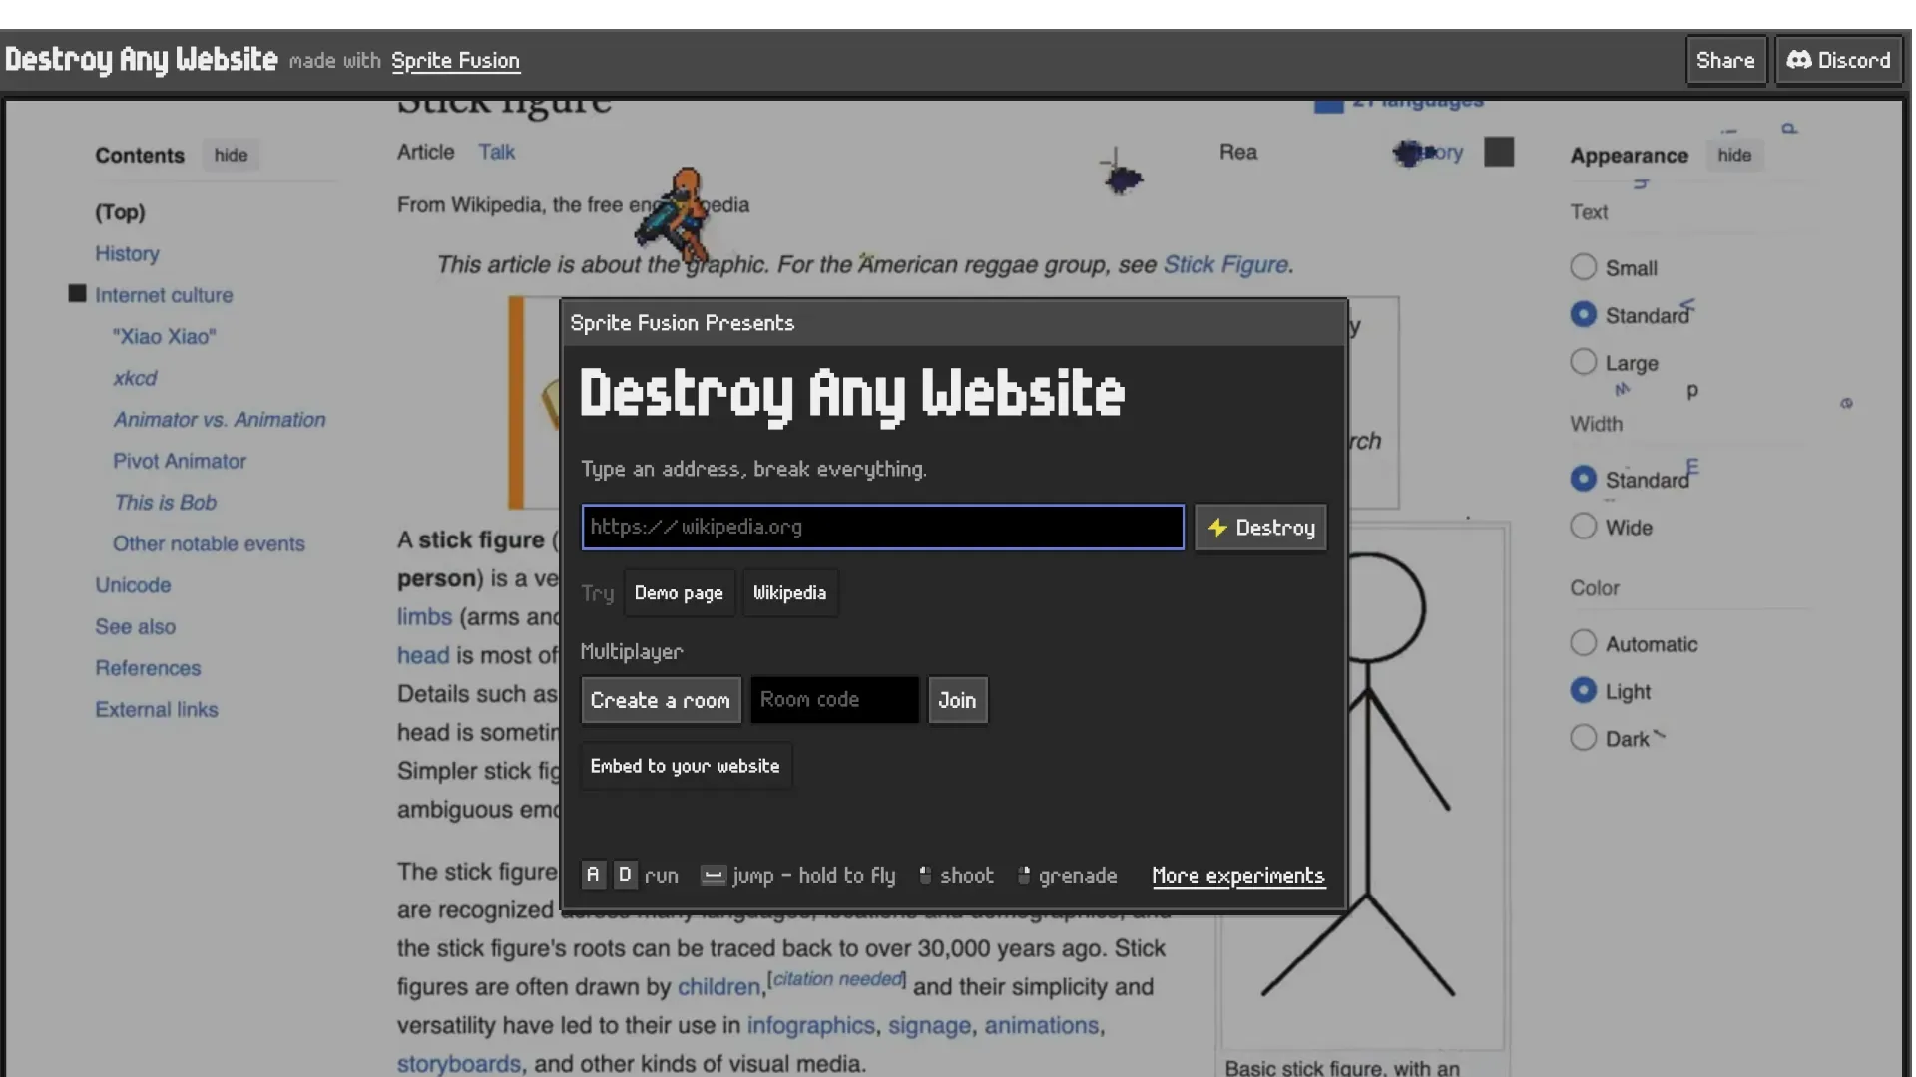Select Standard text size radio
1916x1077 pixels.
coord(1584,314)
